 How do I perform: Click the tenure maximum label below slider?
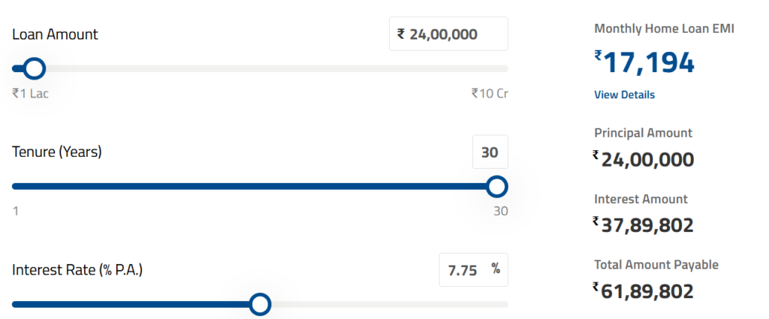pos(500,211)
